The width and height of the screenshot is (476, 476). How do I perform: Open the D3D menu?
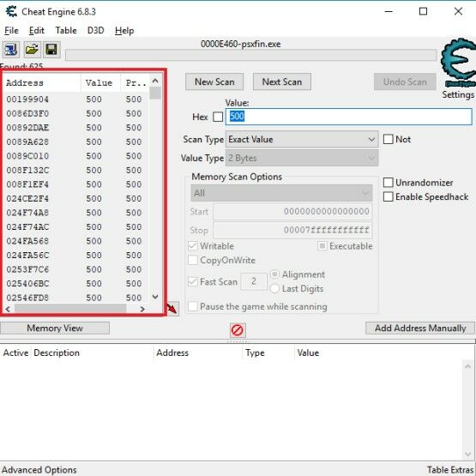[95, 31]
